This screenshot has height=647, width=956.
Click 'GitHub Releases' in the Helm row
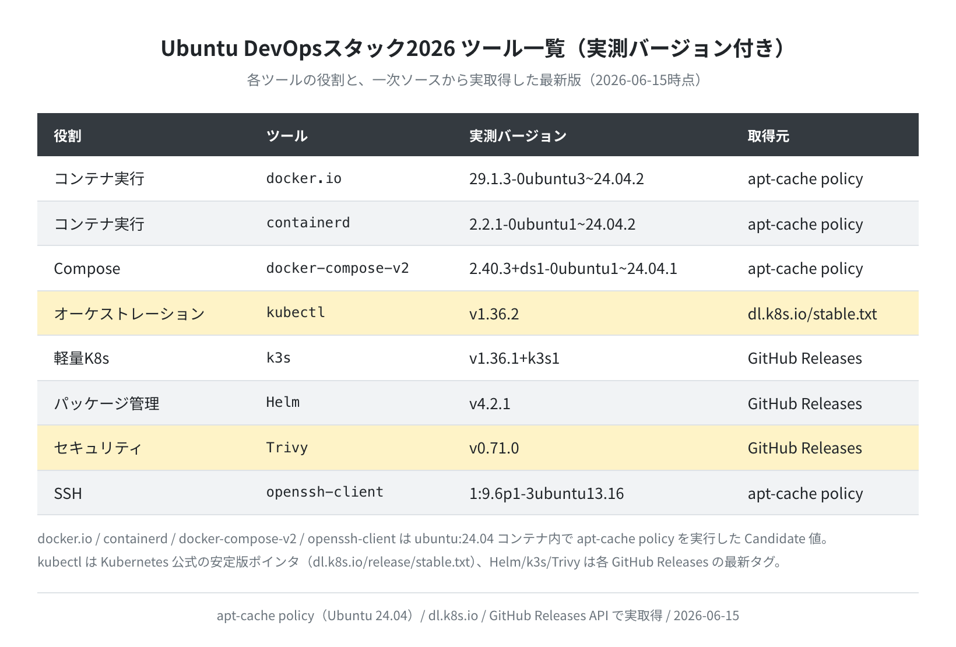coord(804,403)
